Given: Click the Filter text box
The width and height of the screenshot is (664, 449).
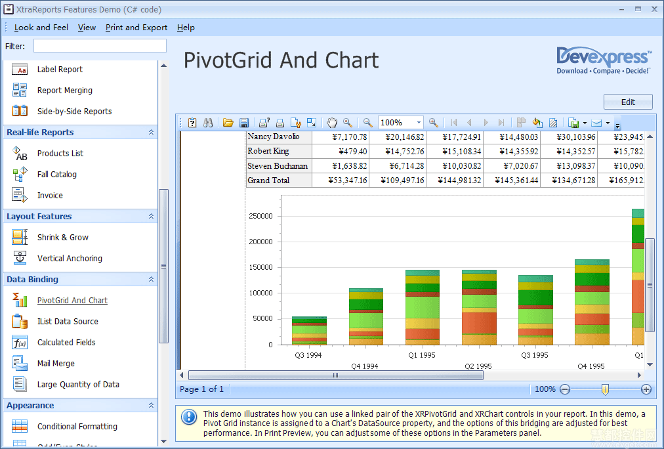Looking at the screenshot, I should [100, 46].
